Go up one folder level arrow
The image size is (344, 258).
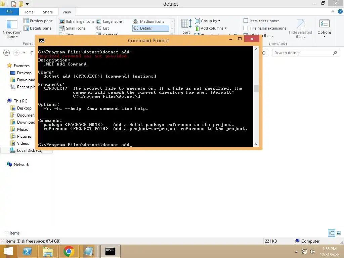point(32,53)
